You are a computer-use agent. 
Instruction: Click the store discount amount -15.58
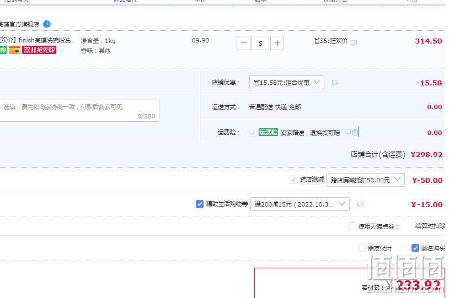(x=429, y=83)
